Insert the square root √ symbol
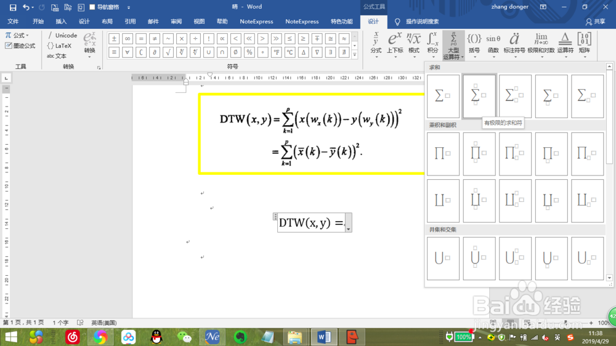 [168, 52]
